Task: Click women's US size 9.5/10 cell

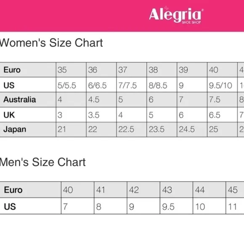Action: click(222, 85)
